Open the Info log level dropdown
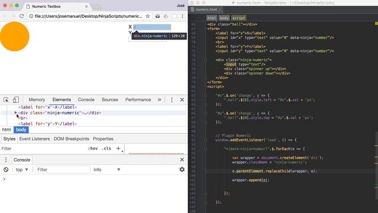This screenshot has height=213, width=378. click(107, 170)
